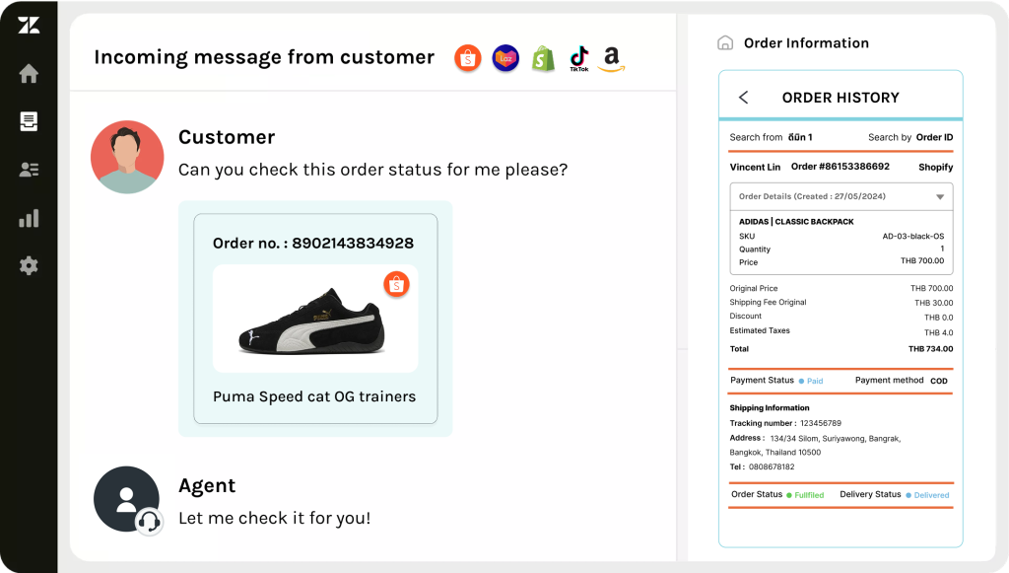The image size is (1009, 573).
Task: Click Order #86153386692 in order history
Action: click(841, 166)
